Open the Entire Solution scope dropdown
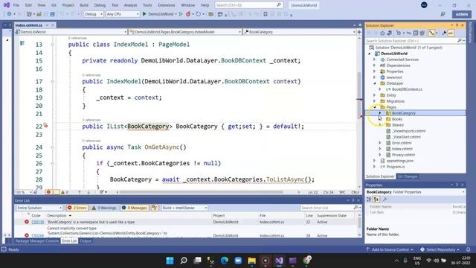 point(39,208)
